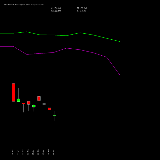Viewport: 160px width, 160px height.
Task: Click the "29 Apr" date axis label
Action: tap(18, 152)
